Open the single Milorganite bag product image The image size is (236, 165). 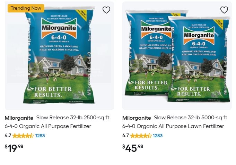[x=59, y=55]
